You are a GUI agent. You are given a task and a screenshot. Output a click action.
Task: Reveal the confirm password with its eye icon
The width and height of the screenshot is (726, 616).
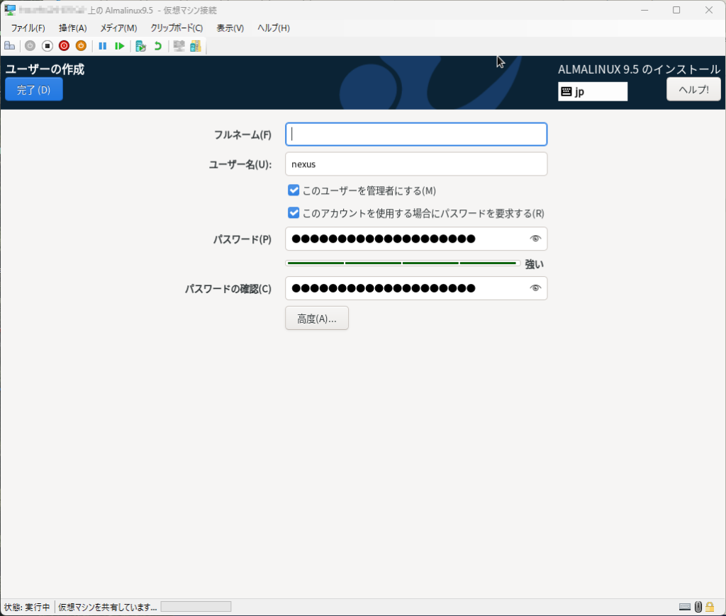[535, 288]
